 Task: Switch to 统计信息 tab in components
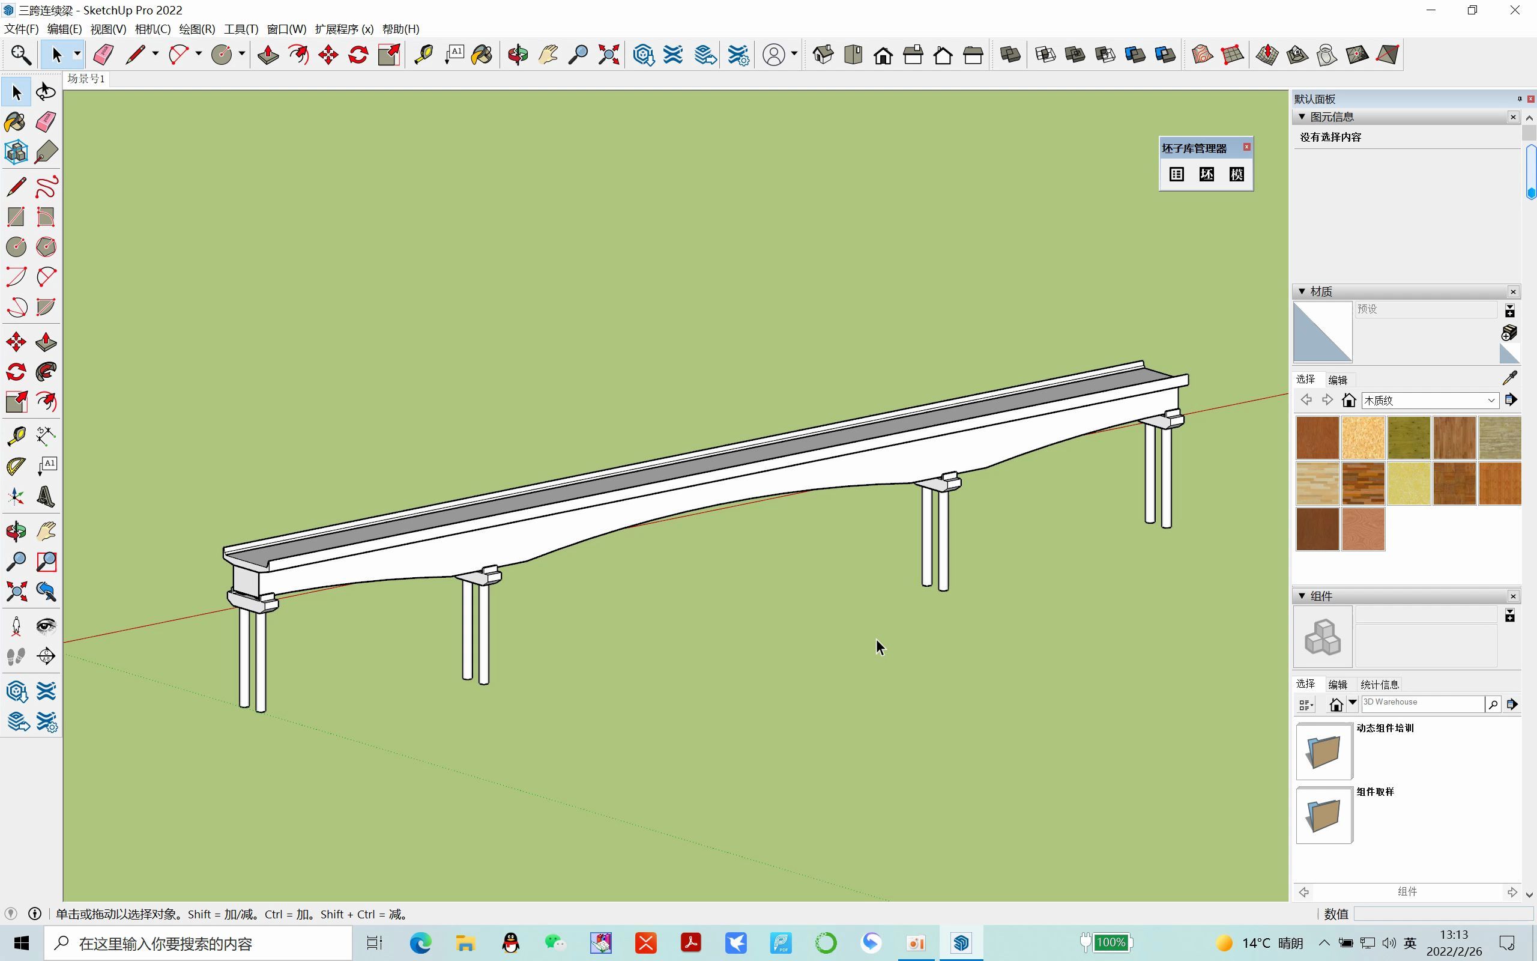1380,685
